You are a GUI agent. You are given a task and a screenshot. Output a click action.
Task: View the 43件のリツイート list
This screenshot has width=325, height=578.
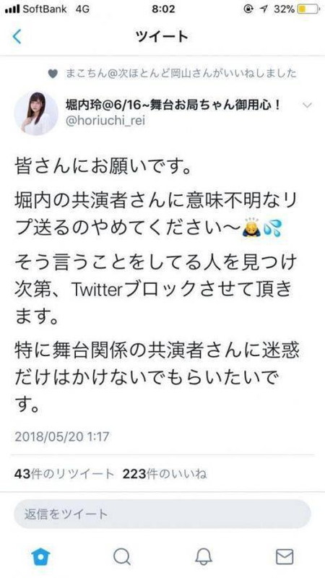(x=64, y=474)
